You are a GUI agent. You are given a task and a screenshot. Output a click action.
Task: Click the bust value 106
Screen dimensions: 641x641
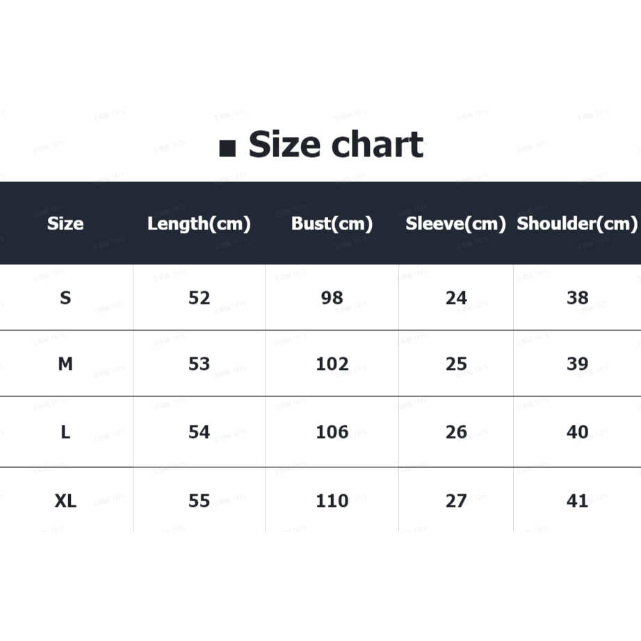pyautogui.click(x=332, y=432)
